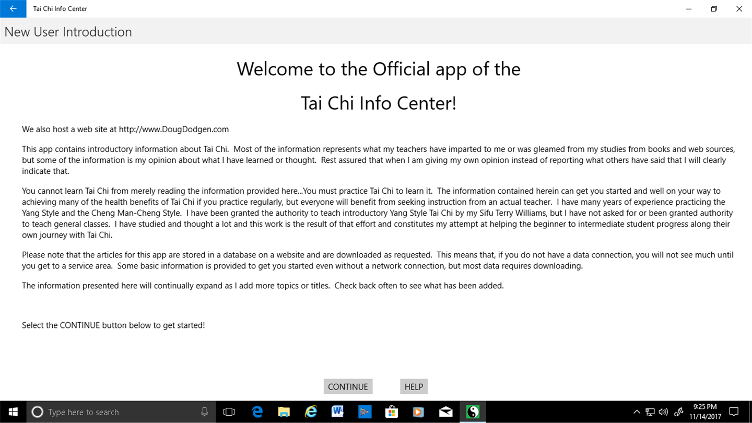Open the Mail app from taskbar
Viewport: 752px width, 423px height.
[x=445, y=412]
